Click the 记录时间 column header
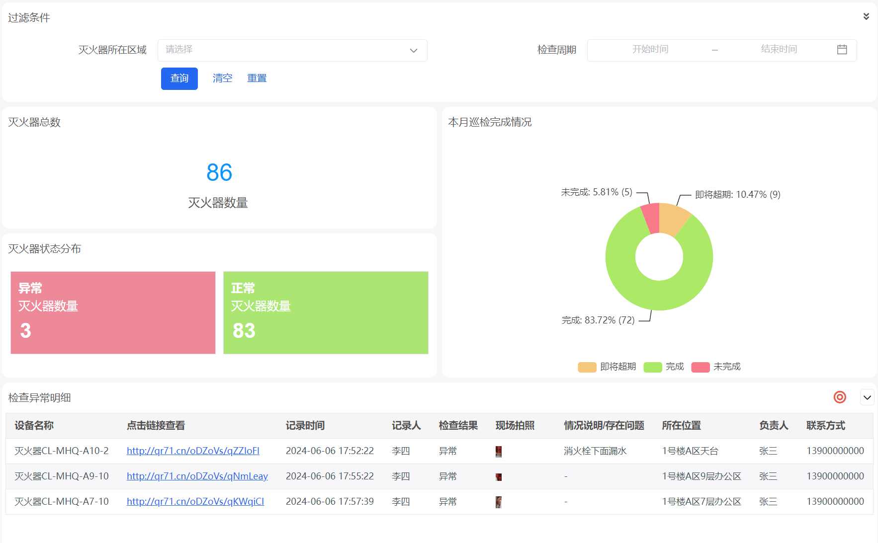Image resolution: width=878 pixels, height=543 pixels. pyautogui.click(x=305, y=425)
